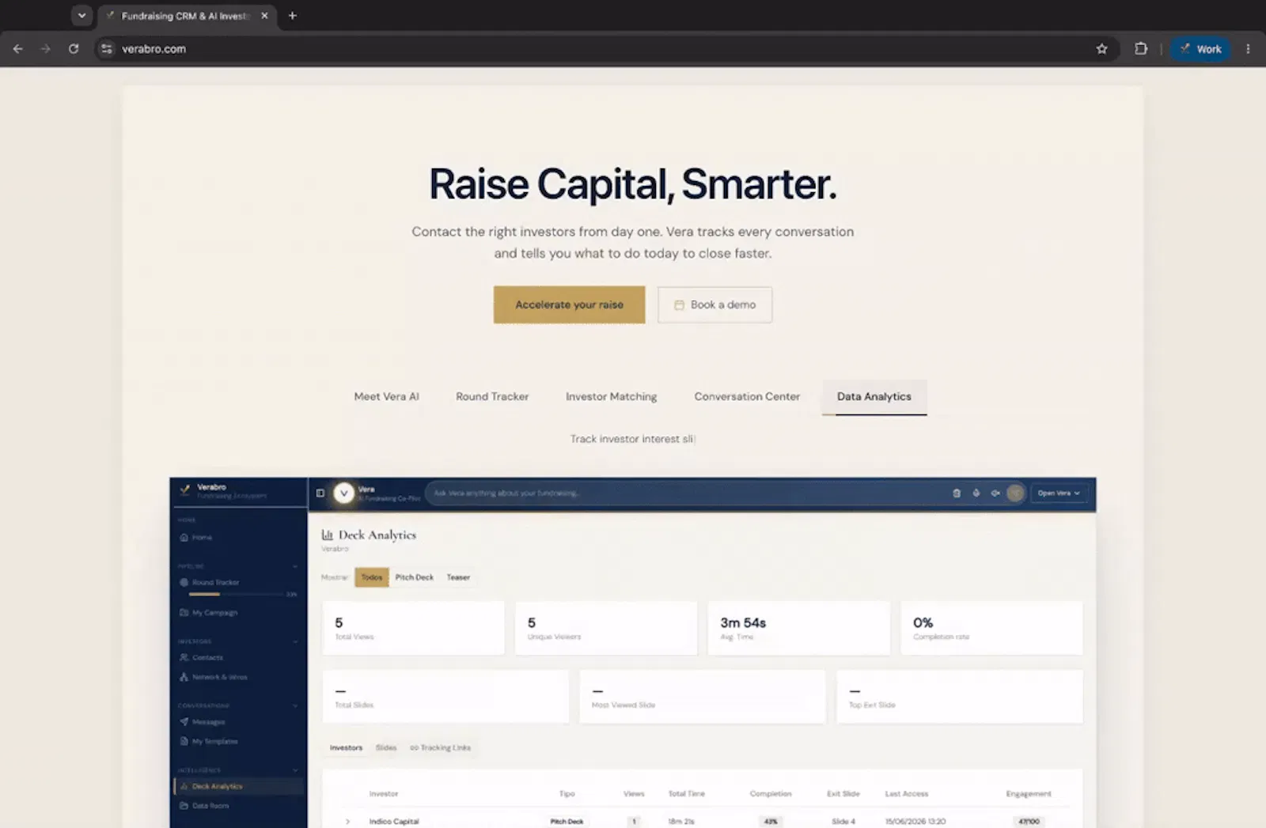
Task: Open a new browser tab
Action: pos(292,16)
